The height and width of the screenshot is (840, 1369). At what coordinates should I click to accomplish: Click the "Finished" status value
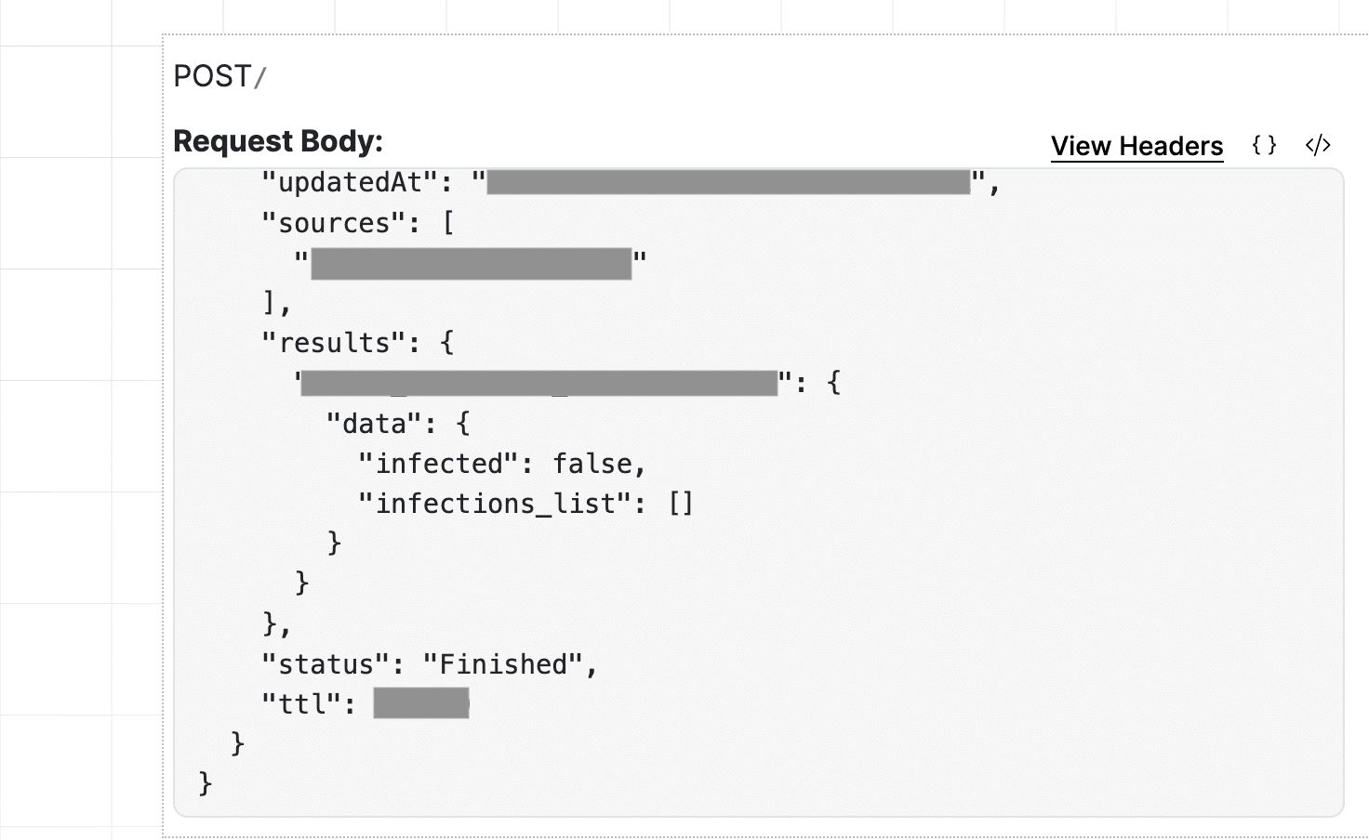(503, 664)
